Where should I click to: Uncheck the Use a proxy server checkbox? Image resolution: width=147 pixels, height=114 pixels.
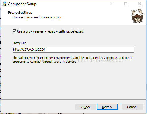pyautogui.click(x=14, y=31)
